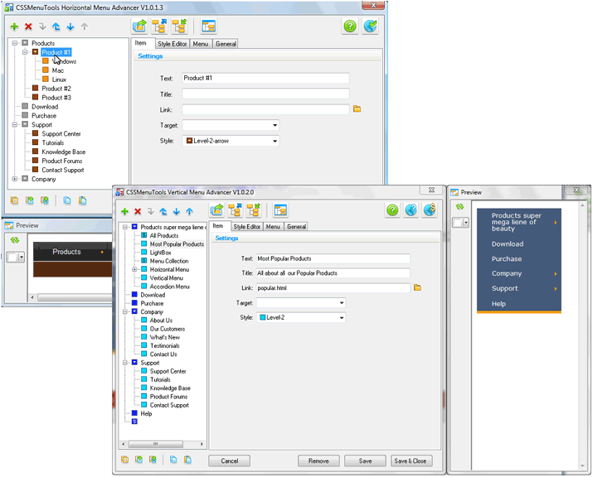Click red X delete icon in Vertical Menu Advancer
The image size is (593, 477).
(138, 211)
